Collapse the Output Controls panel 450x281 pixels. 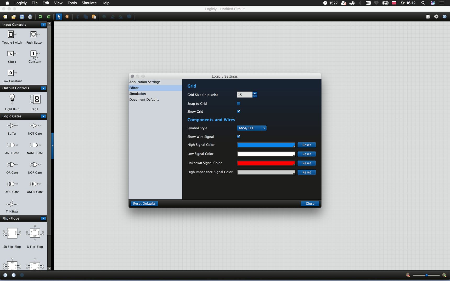pos(43,88)
